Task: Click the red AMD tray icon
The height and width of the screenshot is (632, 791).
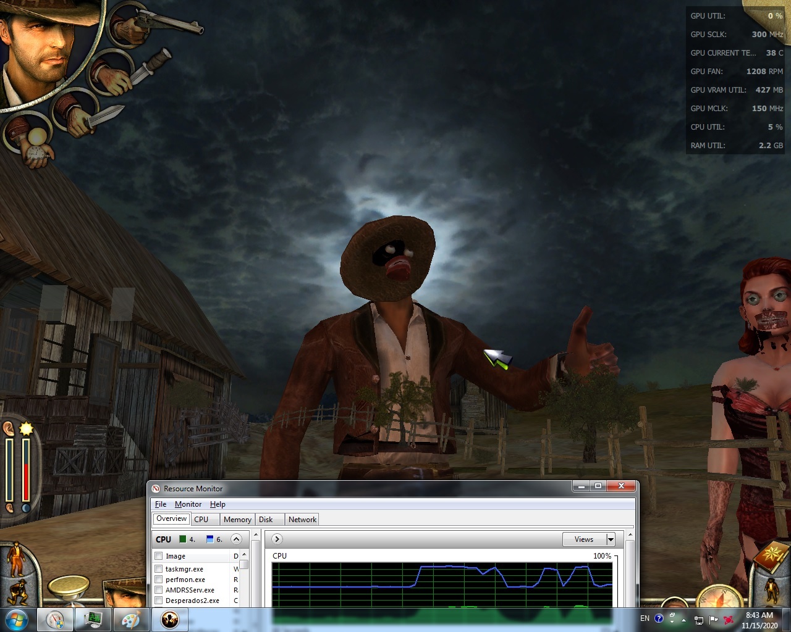Action: point(729,620)
